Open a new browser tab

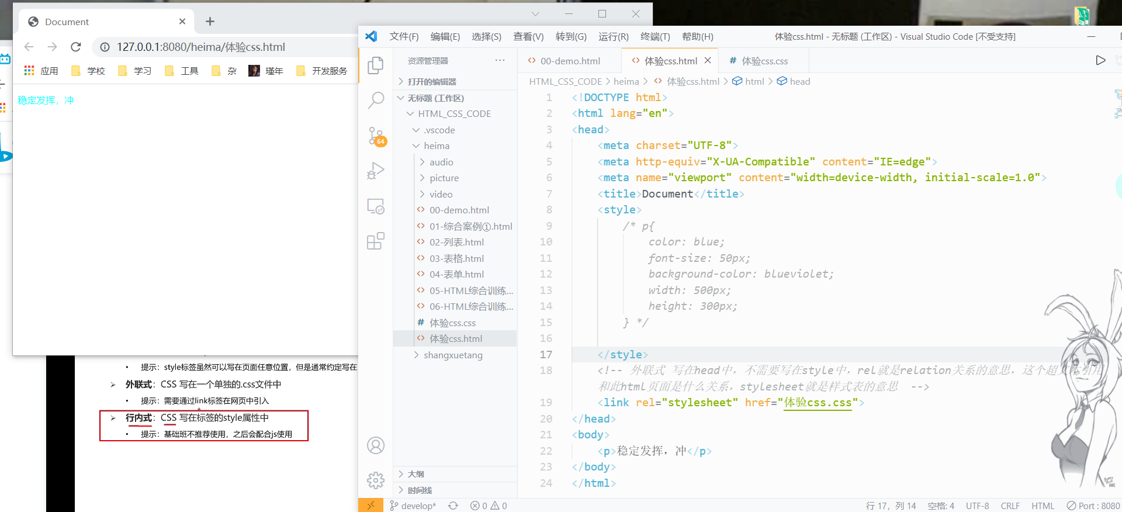pos(210,22)
